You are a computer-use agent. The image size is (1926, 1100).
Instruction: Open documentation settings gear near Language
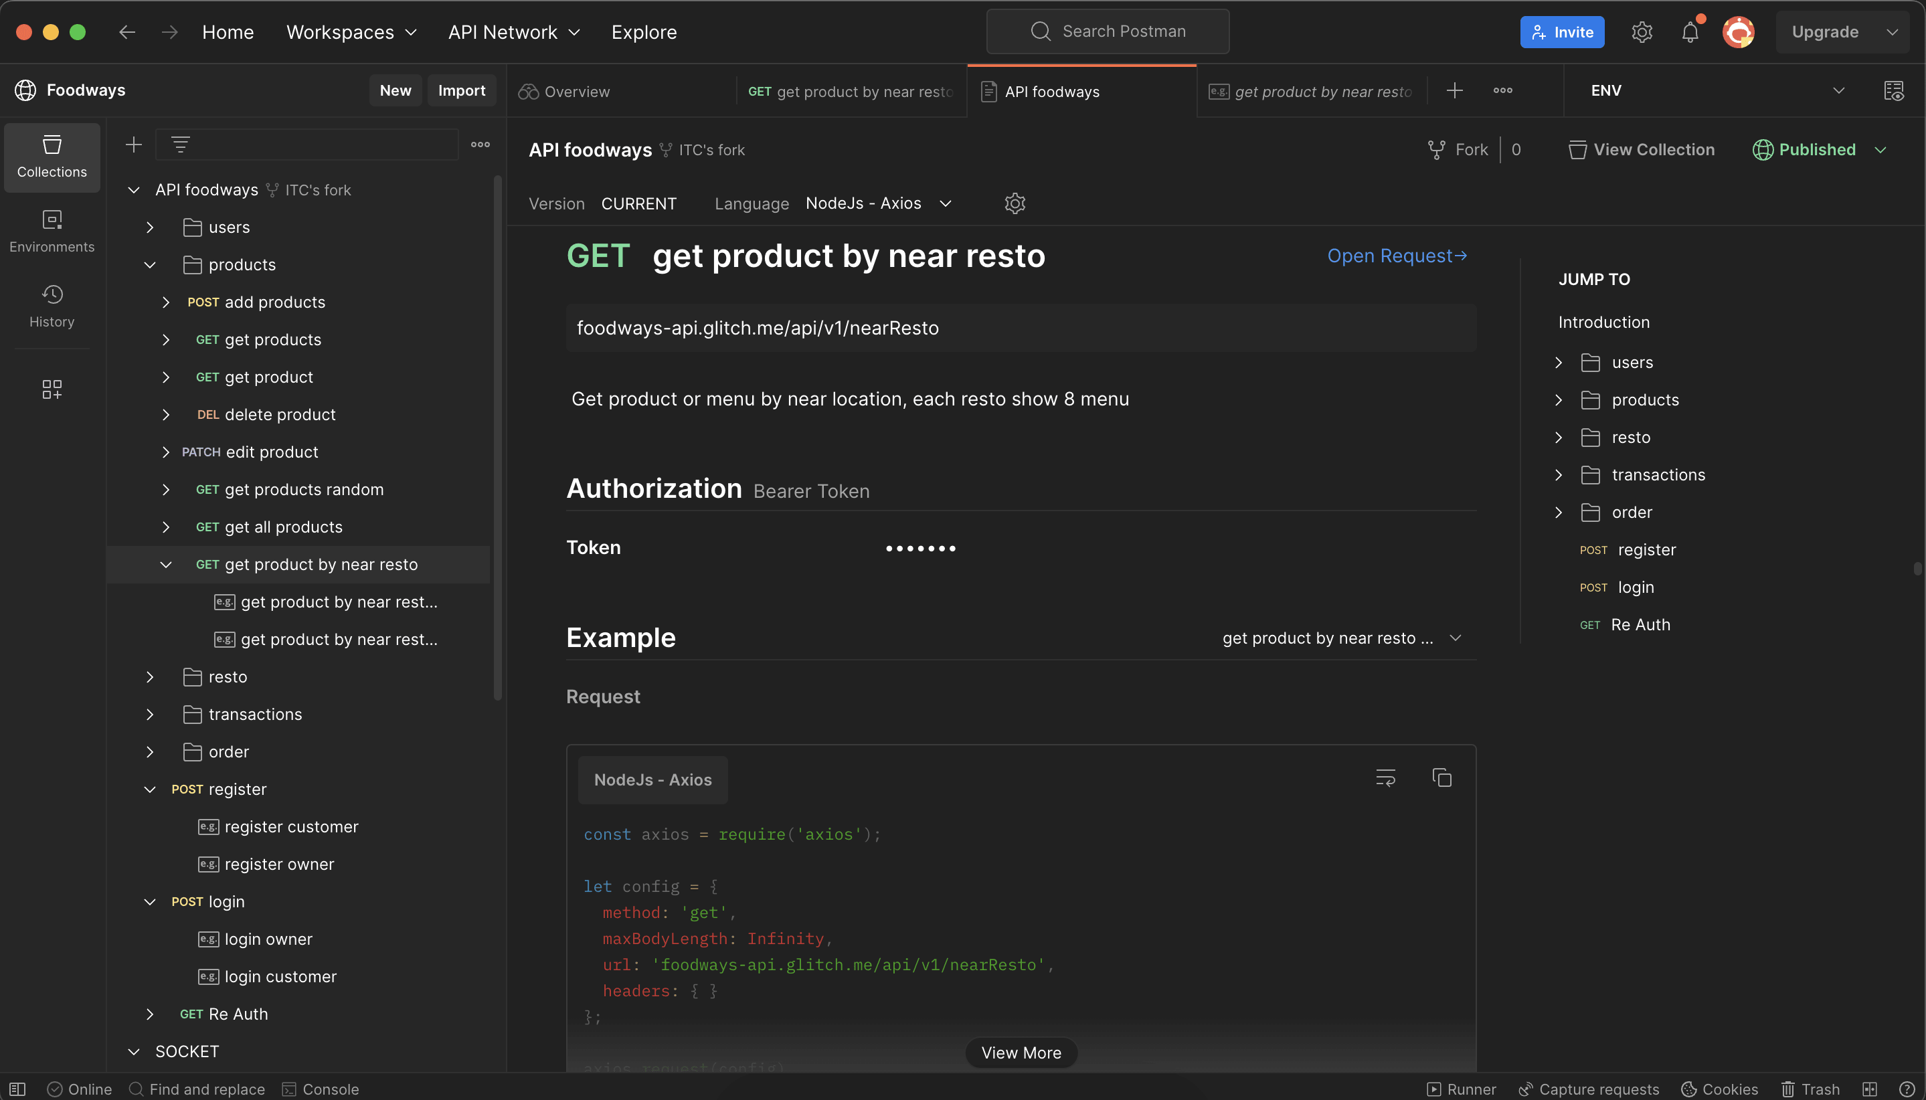[x=1015, y=203]
